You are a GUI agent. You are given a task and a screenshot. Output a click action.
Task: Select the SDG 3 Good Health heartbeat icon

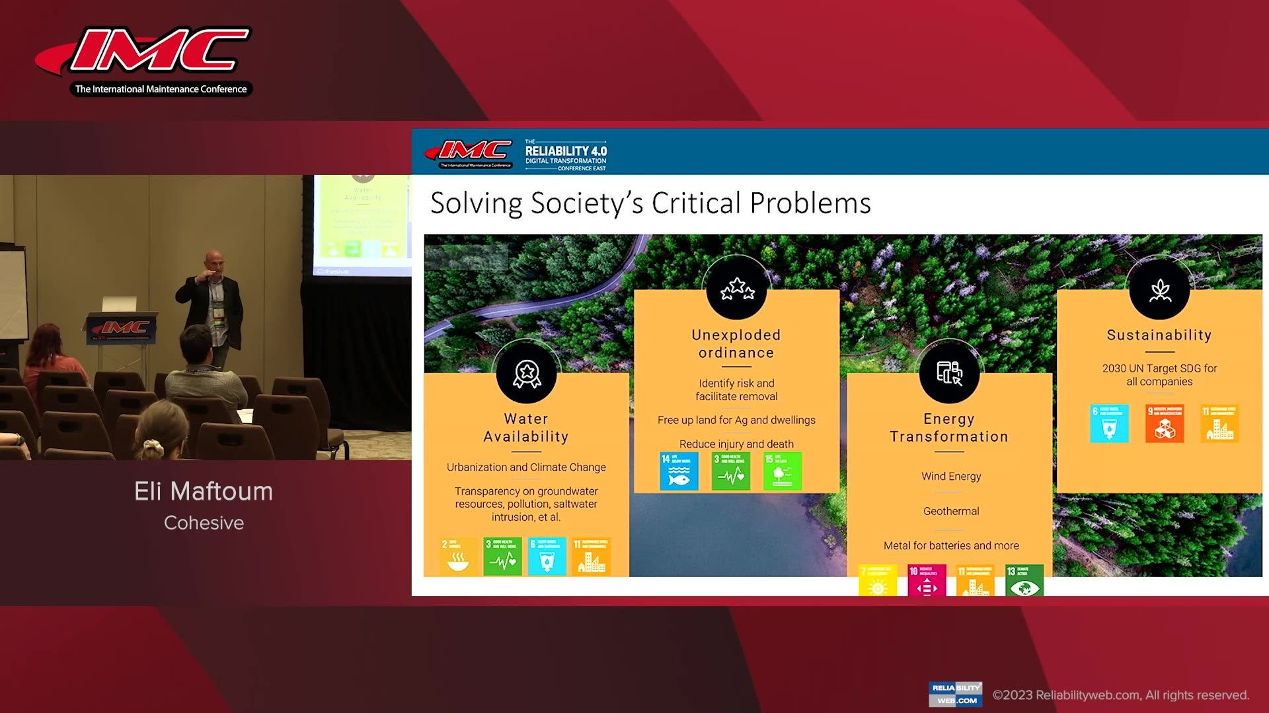730,470
